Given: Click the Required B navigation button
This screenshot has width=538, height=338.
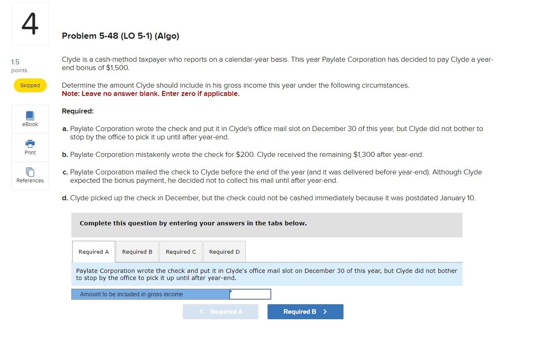Looking at the screenshot, I should pos(305,311).
